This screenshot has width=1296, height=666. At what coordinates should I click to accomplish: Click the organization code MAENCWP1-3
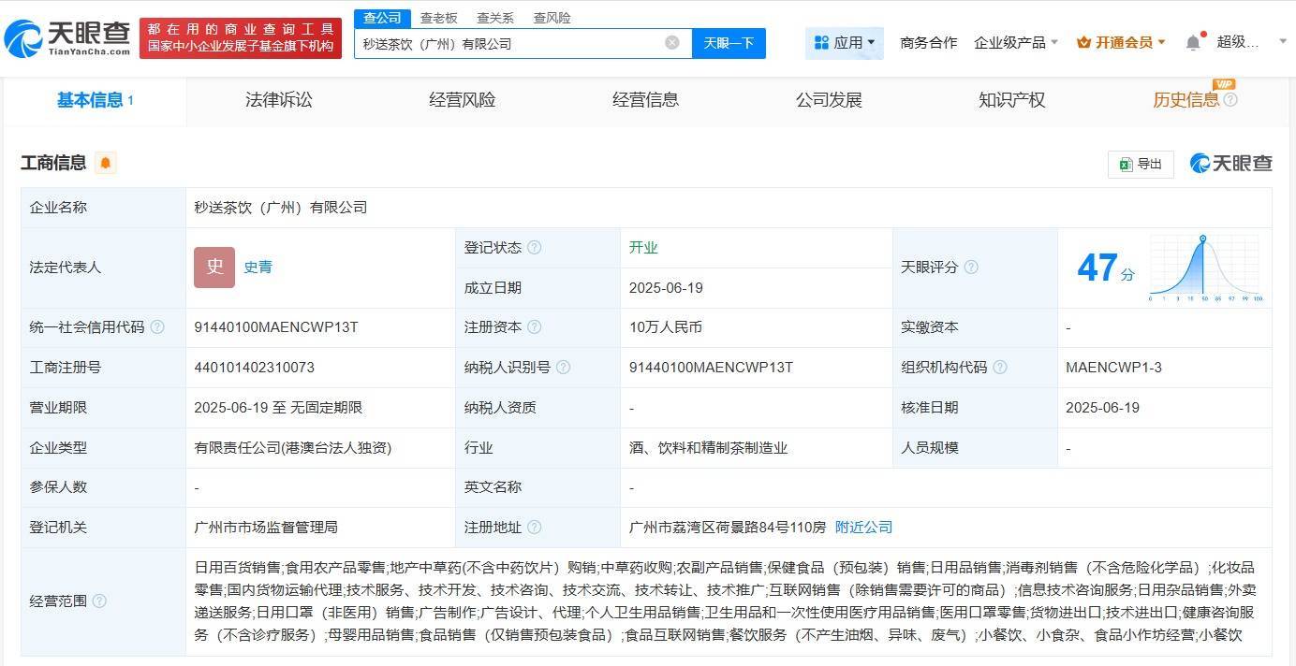(1113, 368)
